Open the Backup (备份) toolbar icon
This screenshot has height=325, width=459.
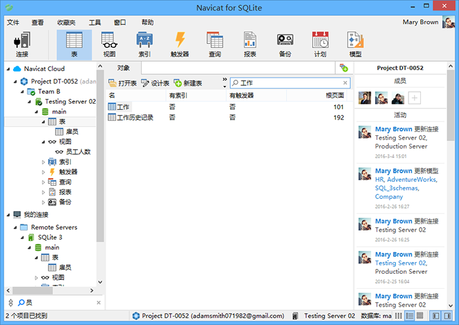[x=285, y=45]
